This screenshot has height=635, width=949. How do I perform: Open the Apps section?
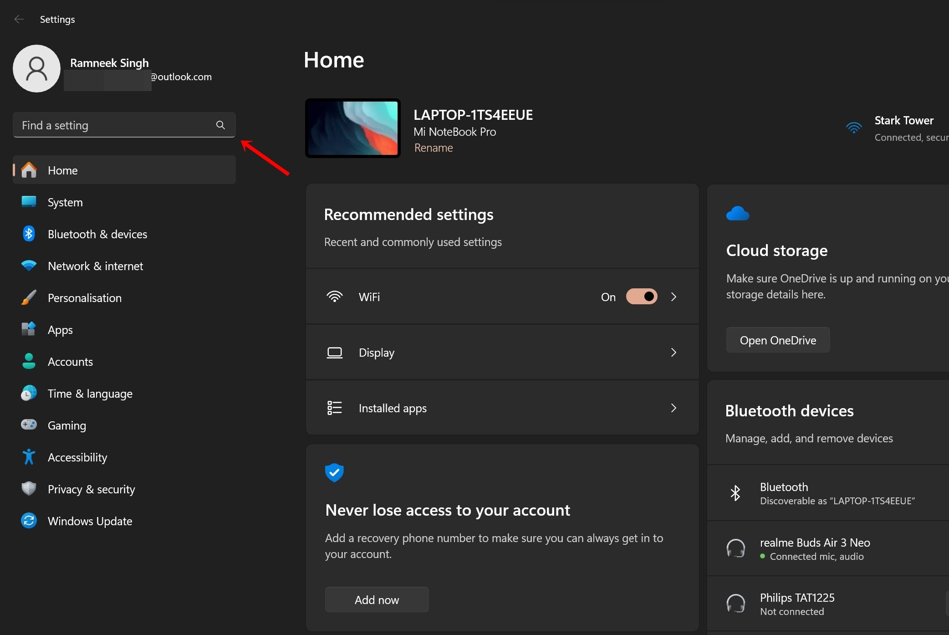tap(124, 329)
